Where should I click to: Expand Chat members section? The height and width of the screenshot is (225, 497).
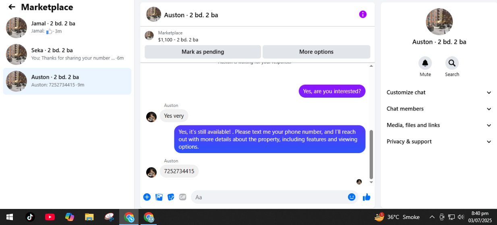(439, 109)
